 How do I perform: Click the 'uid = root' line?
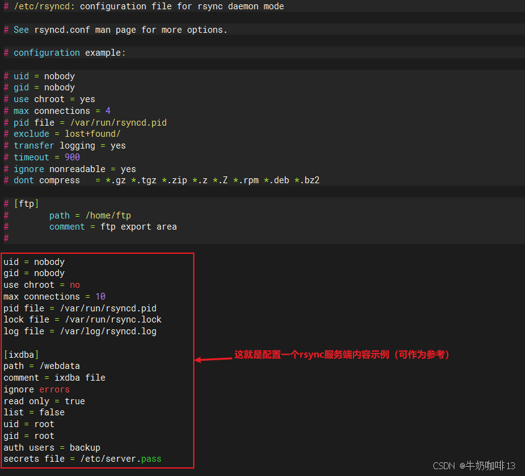29,424
